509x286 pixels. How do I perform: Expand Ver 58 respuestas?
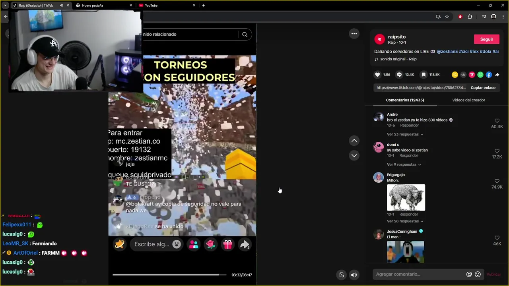click(x=405, y=221)
